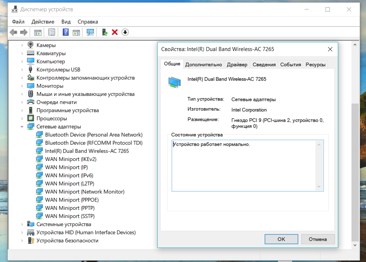Click the Отмена button

[318, 239]
